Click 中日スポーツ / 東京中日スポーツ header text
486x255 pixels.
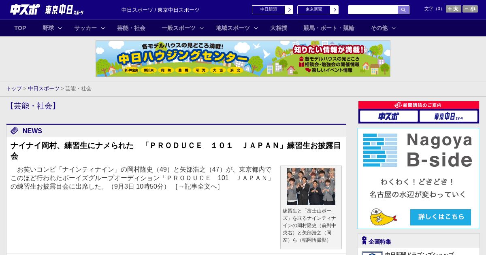coord(160,10)
